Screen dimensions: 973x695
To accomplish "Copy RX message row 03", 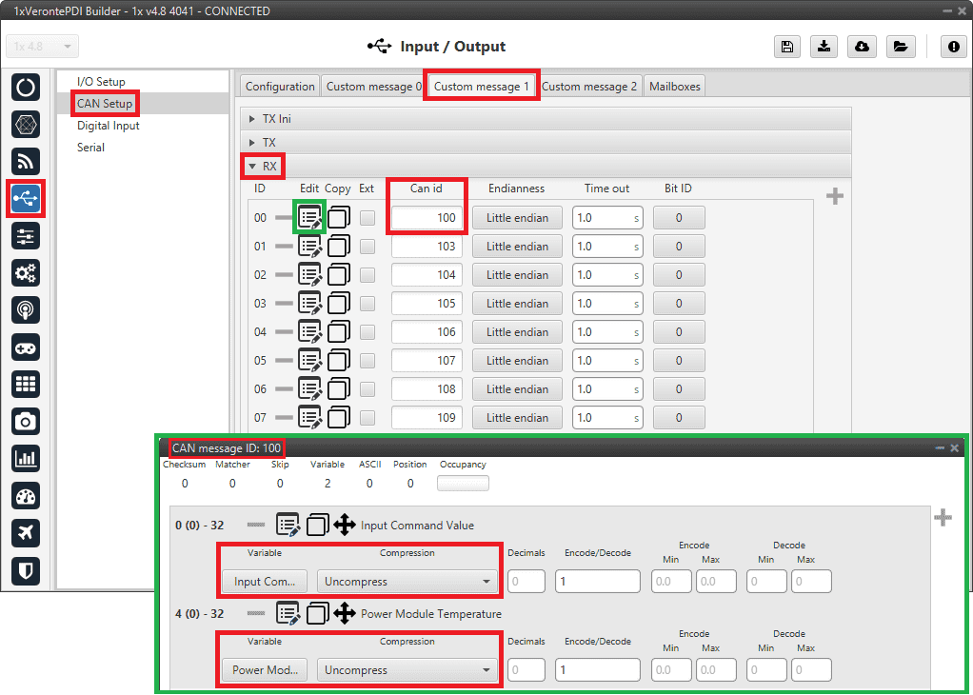I will pos(339,304).
